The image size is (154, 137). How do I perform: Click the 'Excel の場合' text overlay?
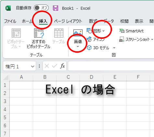click(80, 90)
